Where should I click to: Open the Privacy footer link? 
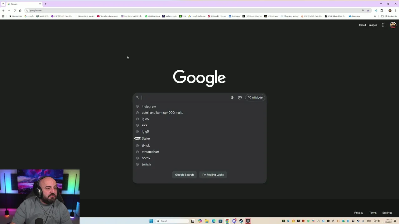[x=359, y=213]
